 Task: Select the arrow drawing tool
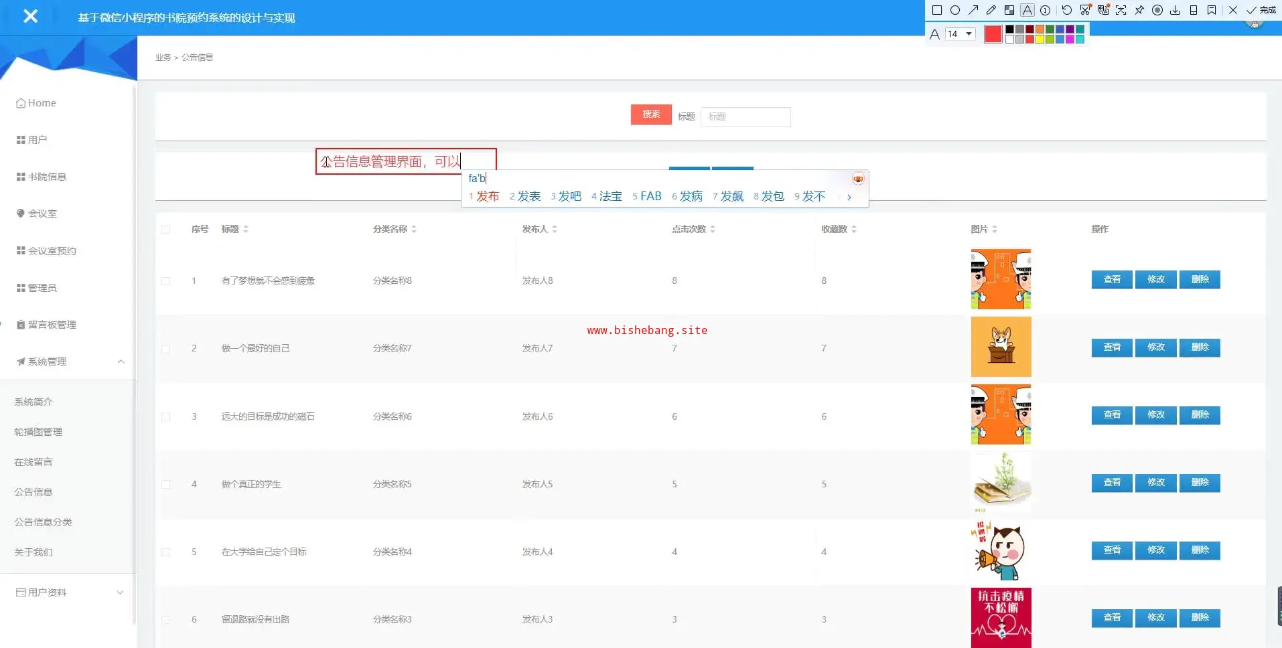point(973,10)
